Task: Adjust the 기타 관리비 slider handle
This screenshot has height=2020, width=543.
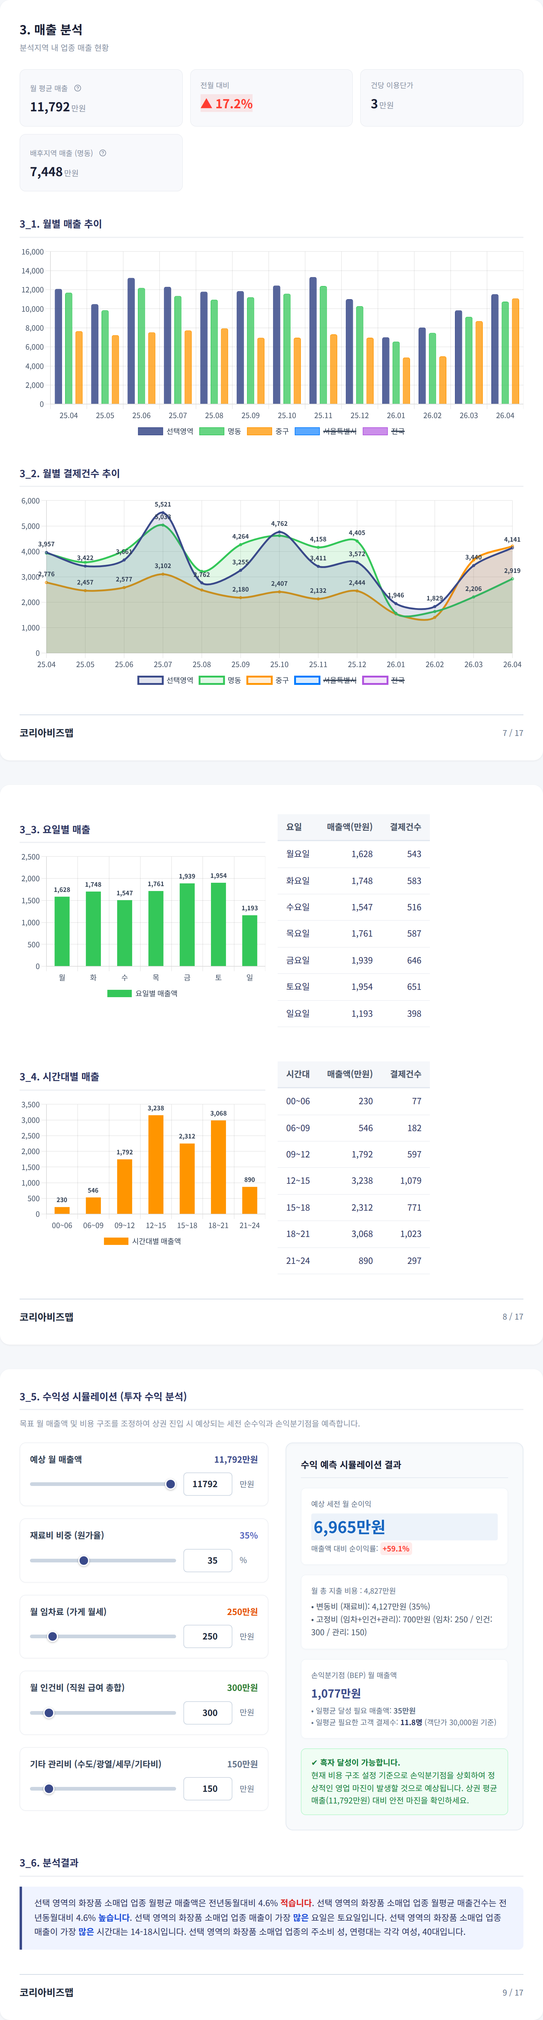Action: coord(49,1789)
